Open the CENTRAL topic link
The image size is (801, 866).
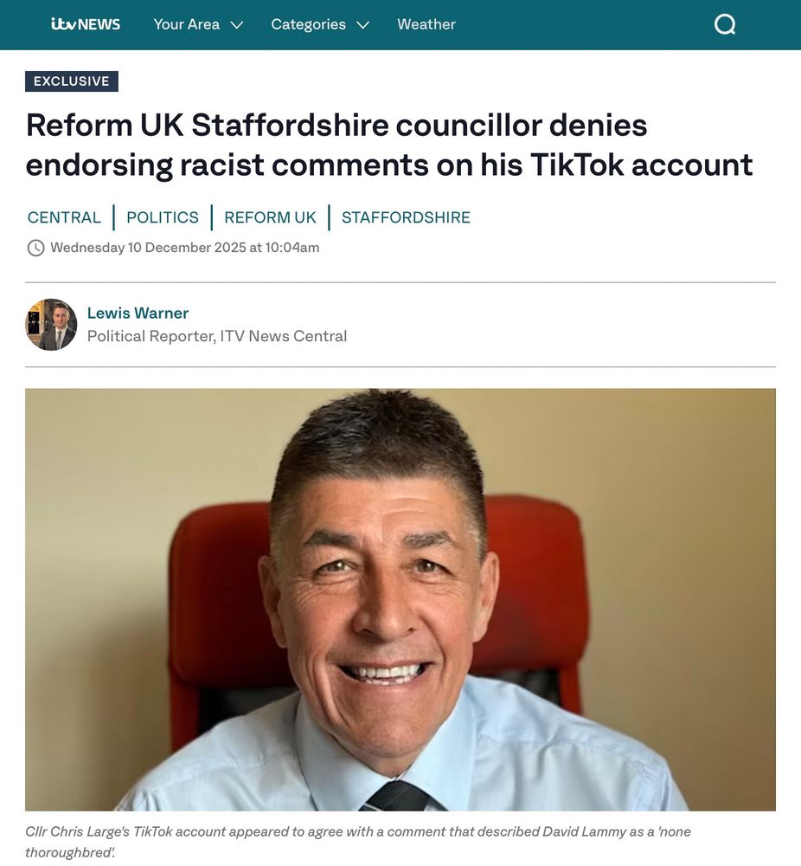click(64, 217)
